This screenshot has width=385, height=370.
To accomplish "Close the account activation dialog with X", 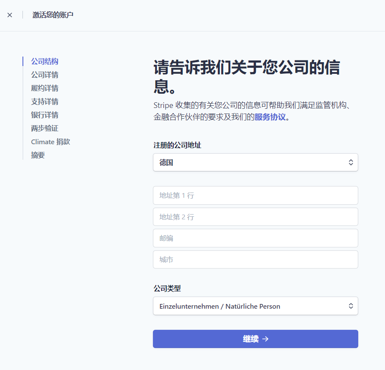I will coord(10,15).
